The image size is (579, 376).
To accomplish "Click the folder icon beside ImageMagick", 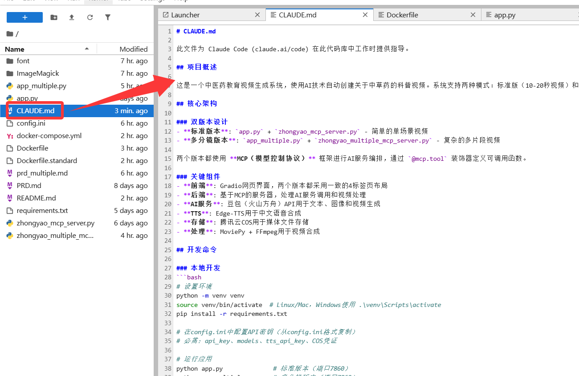I will (x=10, y=73).
